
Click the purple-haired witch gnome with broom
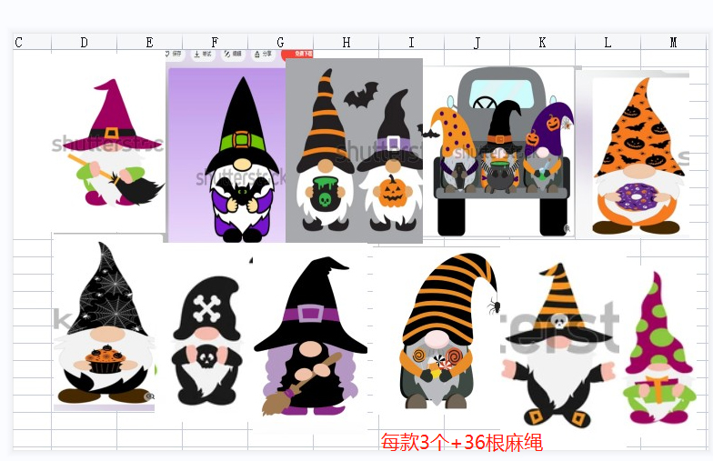pyautogui.click(x=308, y=338)
